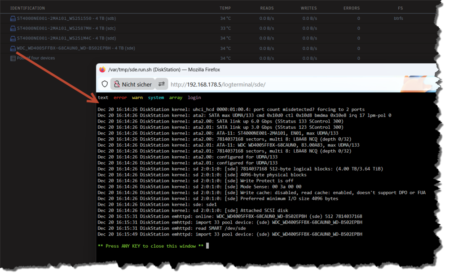The width and height of the screenshot is (449, 276).
Task: Click the Firefox window title text
Action: pyautogui.click(x=164, y=70)
